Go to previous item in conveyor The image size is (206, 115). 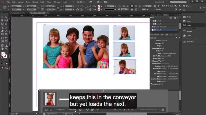[124, 110]
